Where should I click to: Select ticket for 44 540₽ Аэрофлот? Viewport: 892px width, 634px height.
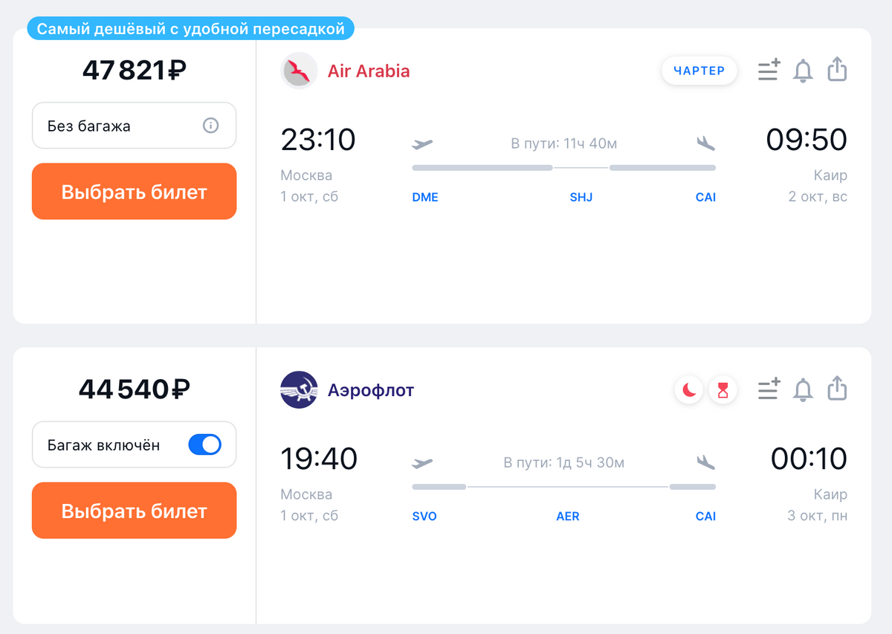point(134,511)
